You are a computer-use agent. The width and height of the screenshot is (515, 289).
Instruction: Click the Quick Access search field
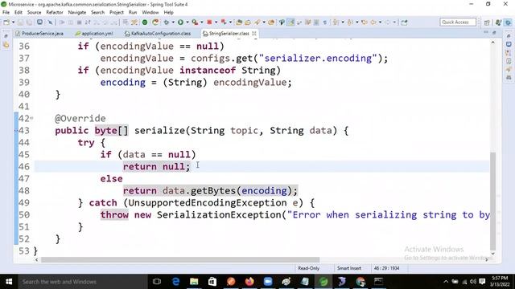pyautogui.click(x=458, y=22)
